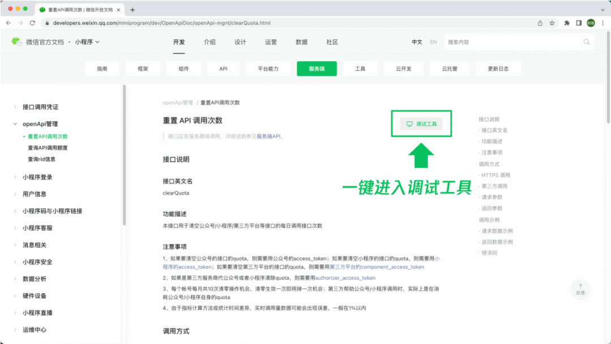
Task: Click the browser forward arrow
Action: (x=20, y=23)
